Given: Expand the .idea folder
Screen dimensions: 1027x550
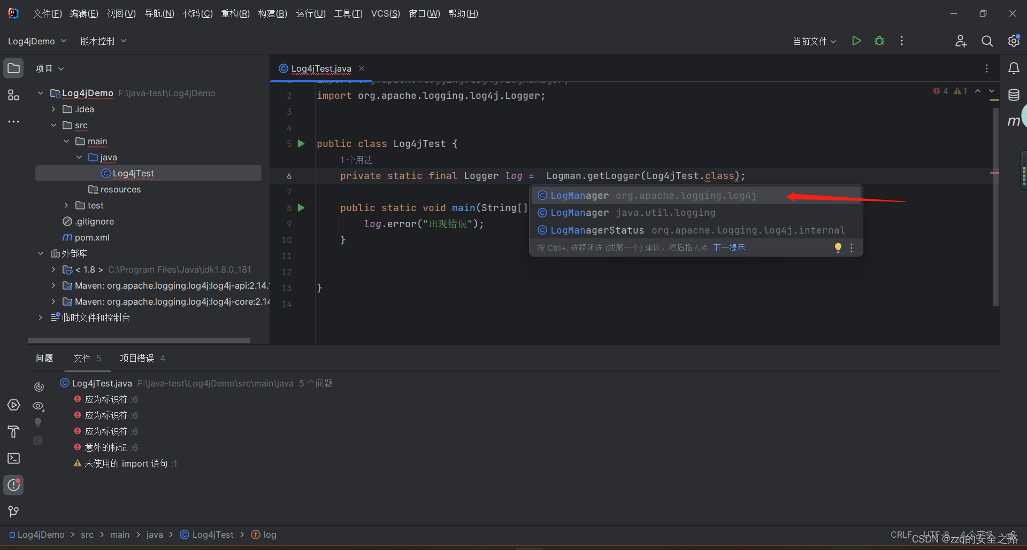Looking at the screenshot, I should click(53, 109).
